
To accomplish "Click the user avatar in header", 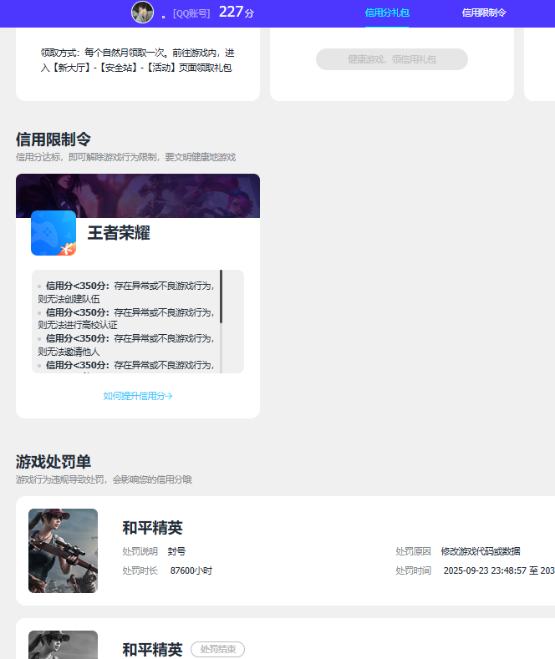I will (143, 13).
